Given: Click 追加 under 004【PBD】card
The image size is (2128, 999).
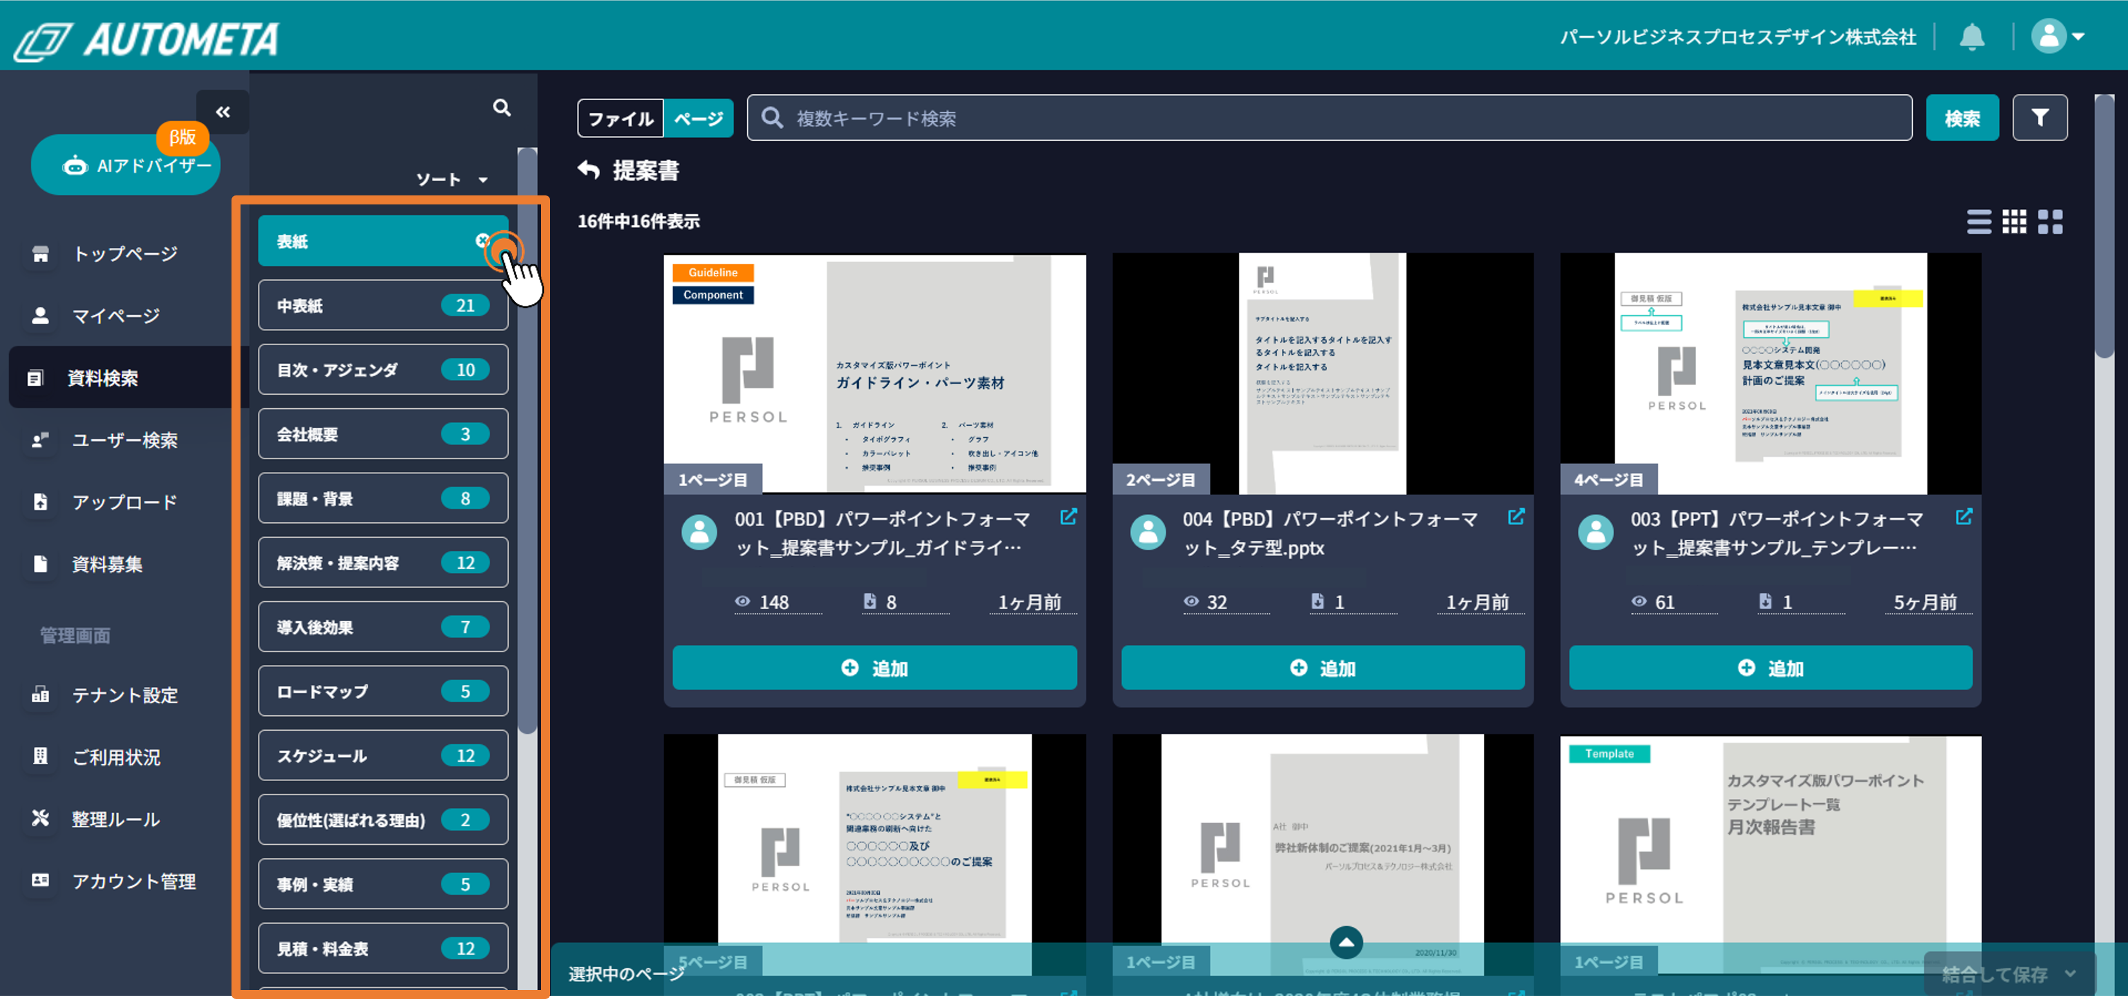Looking at the screenshot, I should tap(1323, 668).
